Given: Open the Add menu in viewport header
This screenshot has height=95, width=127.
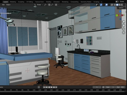Looking at the screenshot, I should pos(3,5).
